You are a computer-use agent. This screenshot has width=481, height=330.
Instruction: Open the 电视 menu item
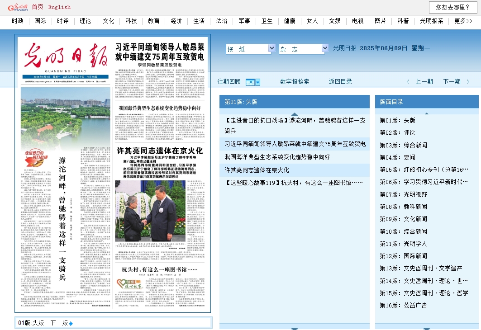[x=357, y=21]
